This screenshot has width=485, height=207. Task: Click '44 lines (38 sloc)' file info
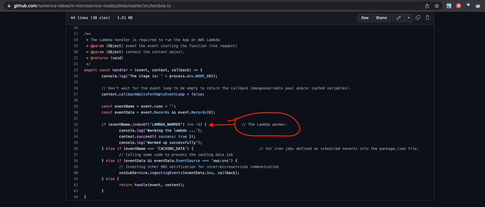click(x=90, y=18)
